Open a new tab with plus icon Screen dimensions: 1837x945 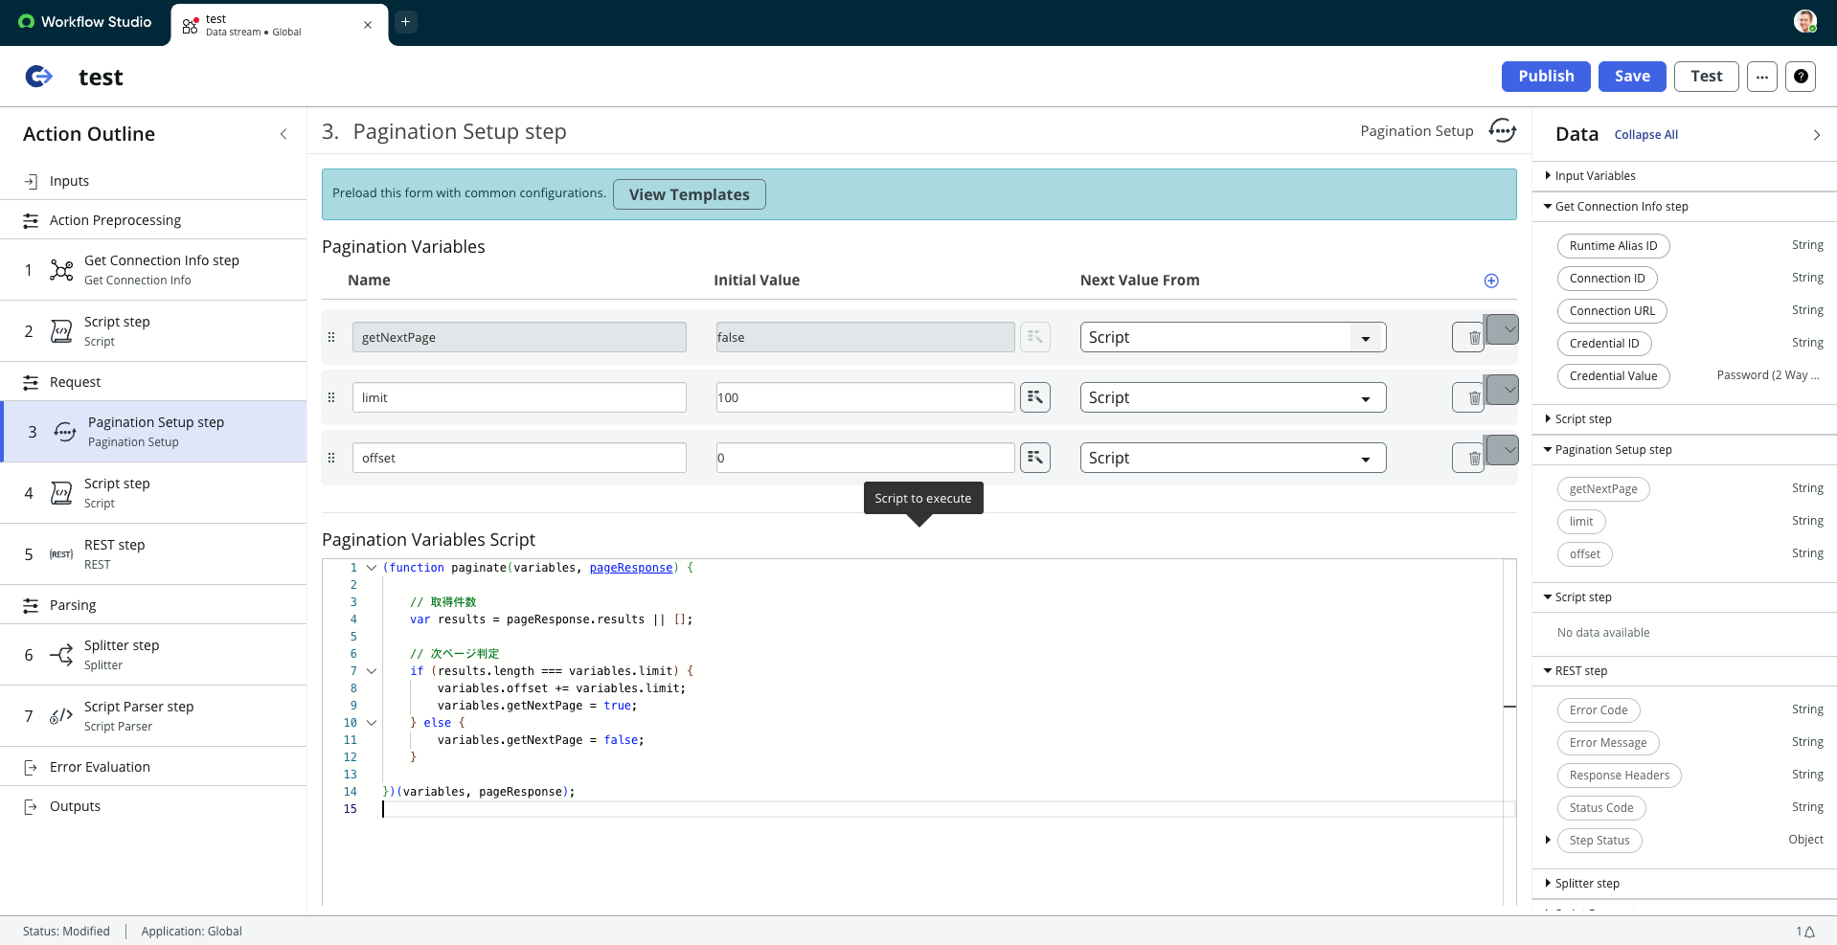point(405,21)
